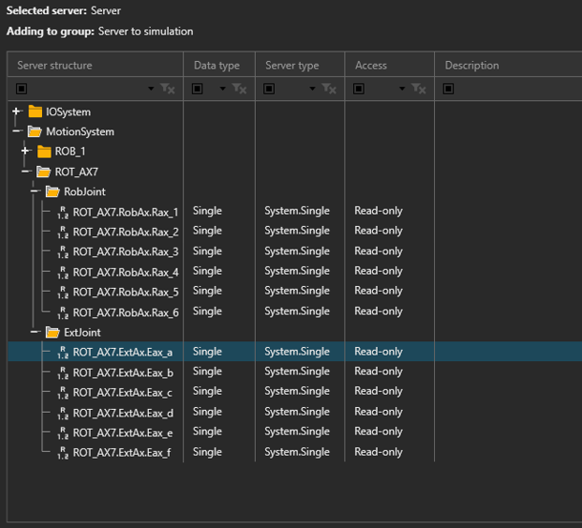Expand the ROB_1 tree node

[x=26, y=152]
